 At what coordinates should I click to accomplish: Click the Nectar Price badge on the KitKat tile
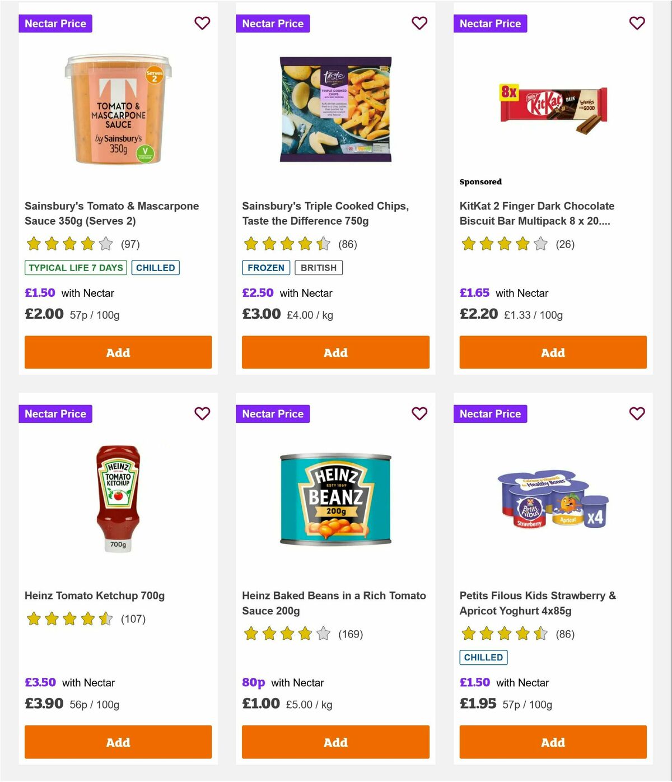click(x=490, y=24)
